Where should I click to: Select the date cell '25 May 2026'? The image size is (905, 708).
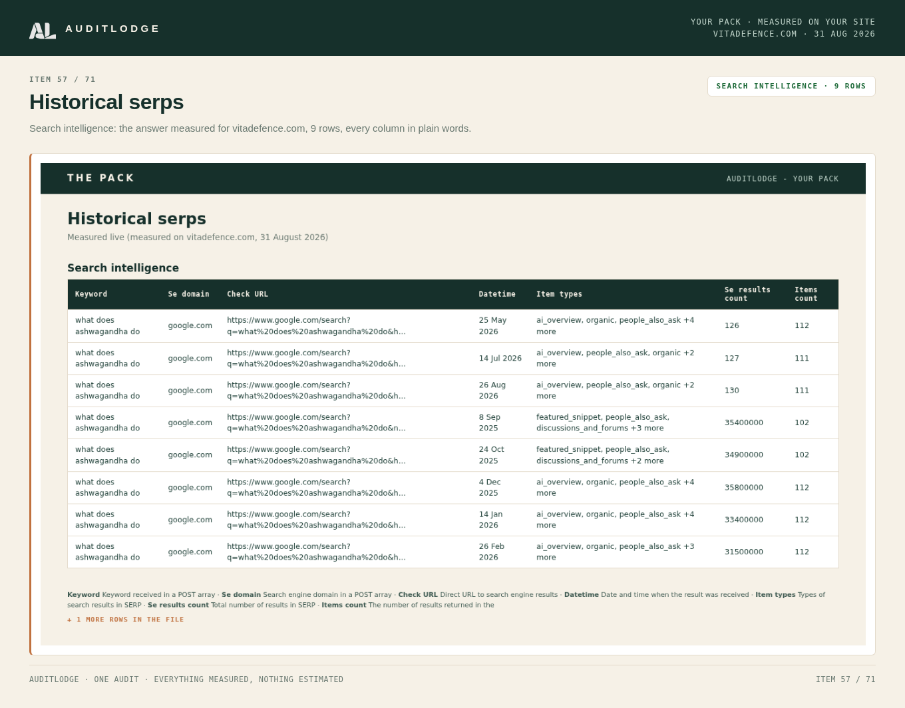(492, 326)
